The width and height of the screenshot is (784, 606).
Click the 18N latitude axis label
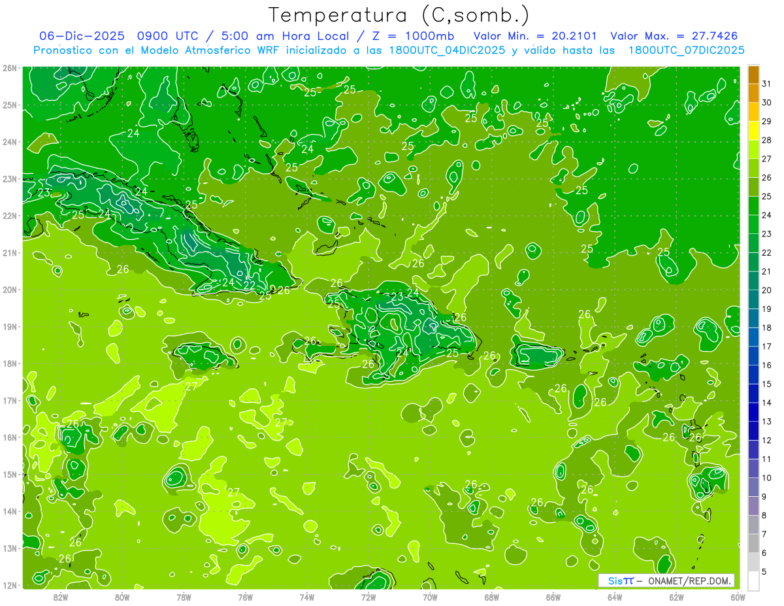coord(9,363)
